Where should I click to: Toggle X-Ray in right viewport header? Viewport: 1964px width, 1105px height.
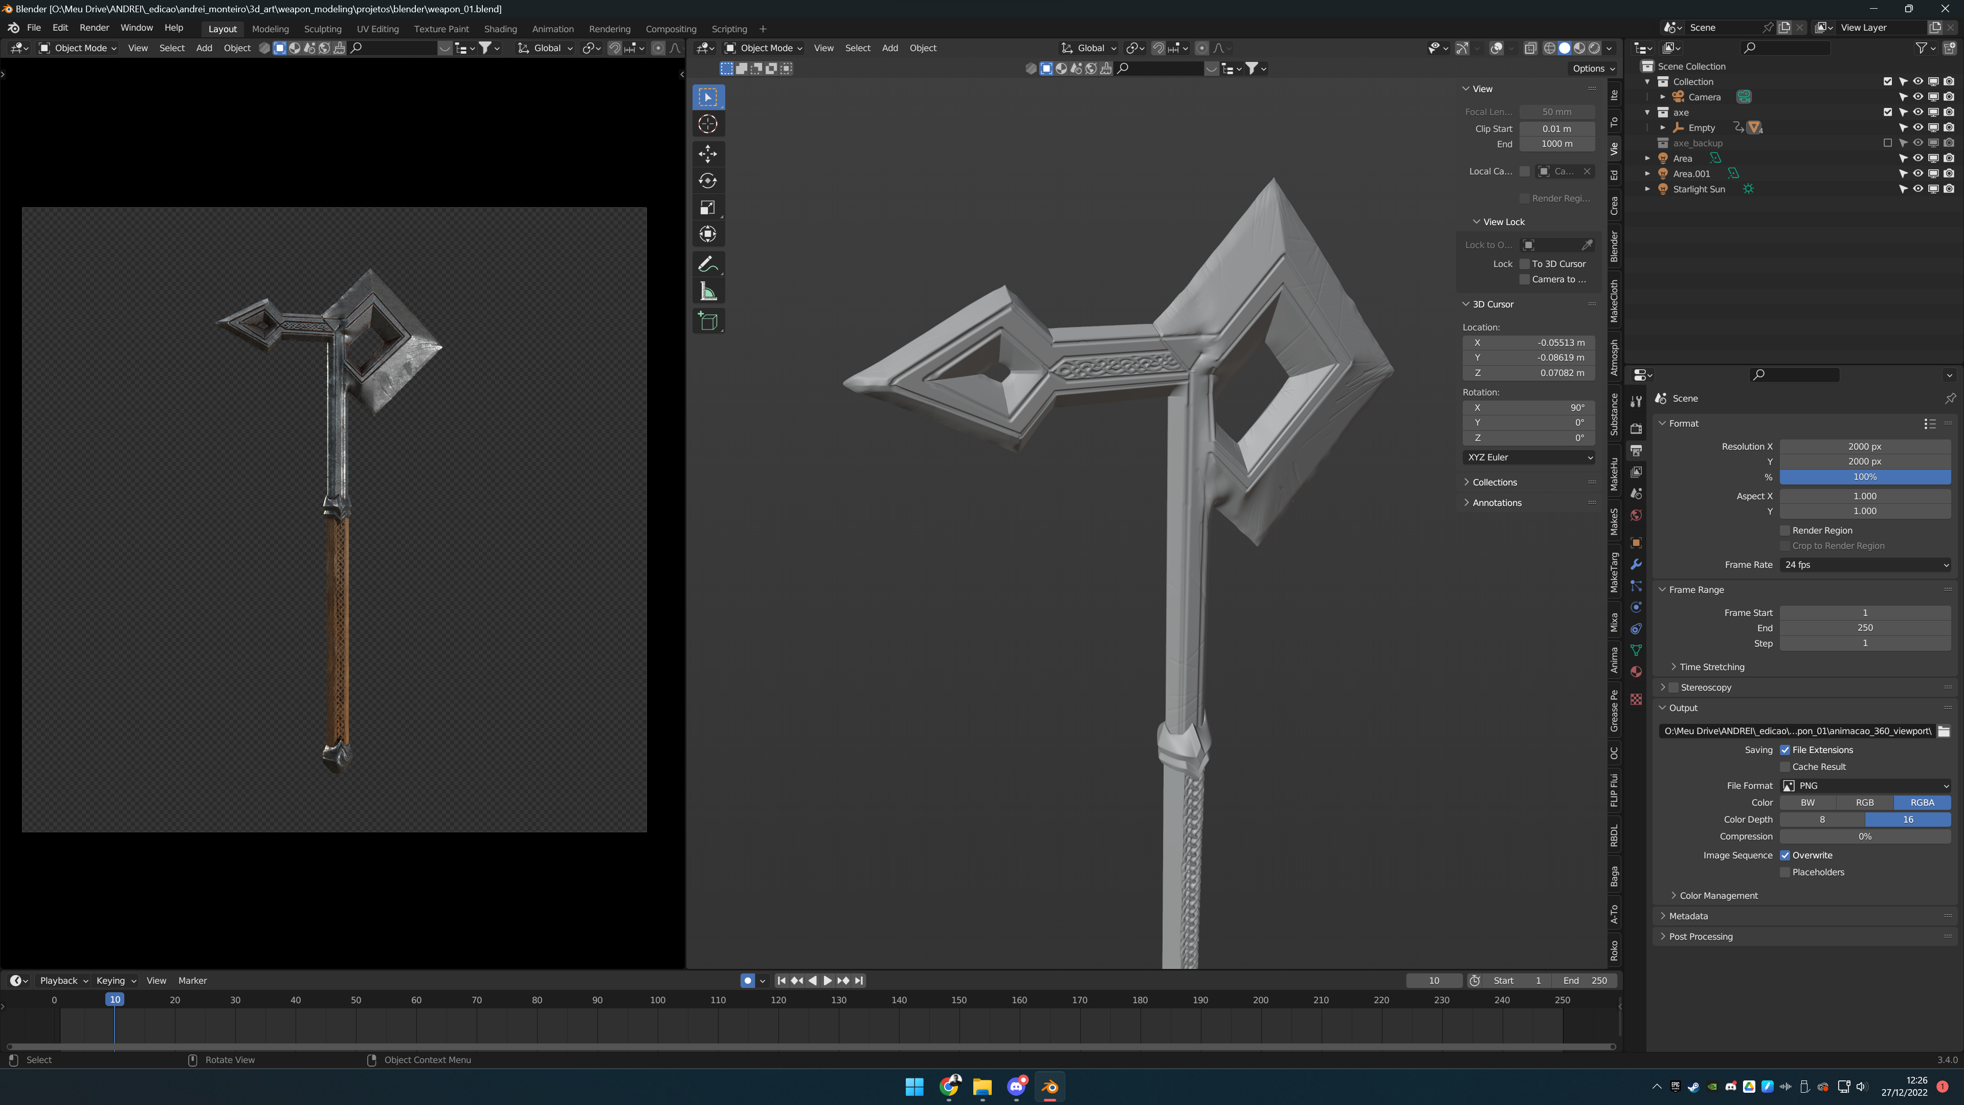[1530, 48]
